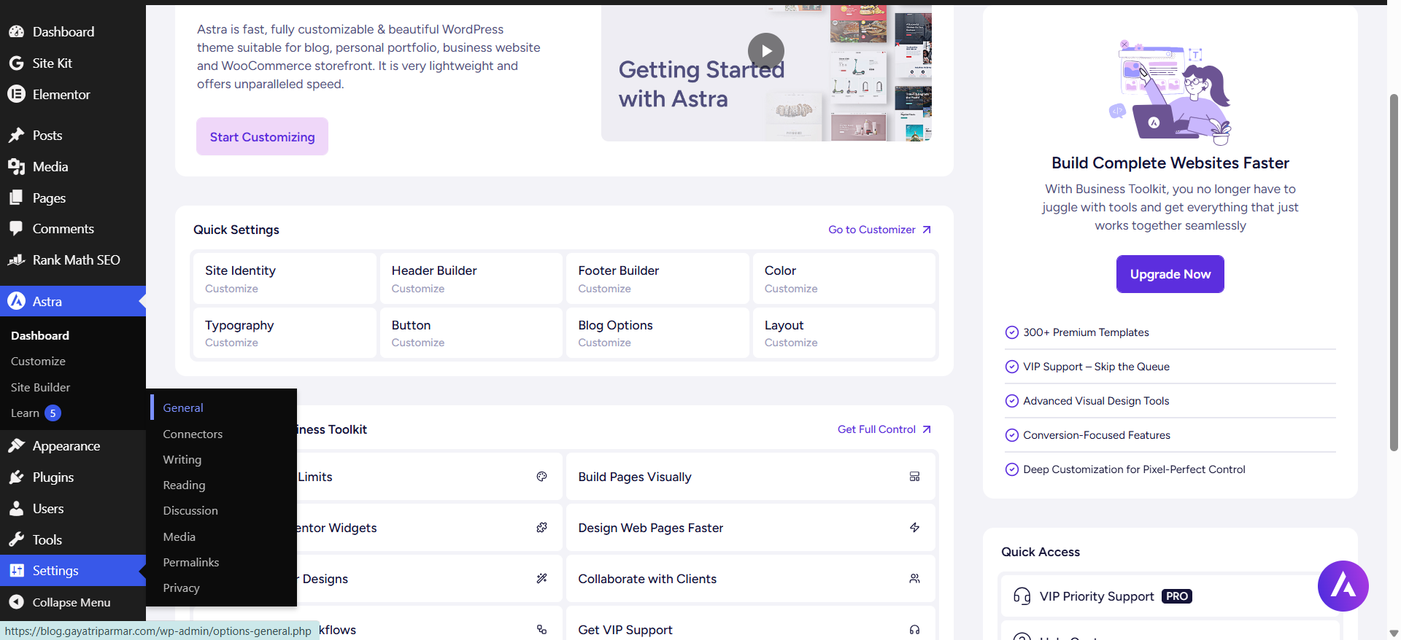Open Writing settings from submenu

click(182, 460)
